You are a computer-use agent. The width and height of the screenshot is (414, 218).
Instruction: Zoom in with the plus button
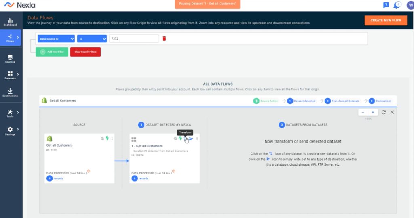pos(372,112)
